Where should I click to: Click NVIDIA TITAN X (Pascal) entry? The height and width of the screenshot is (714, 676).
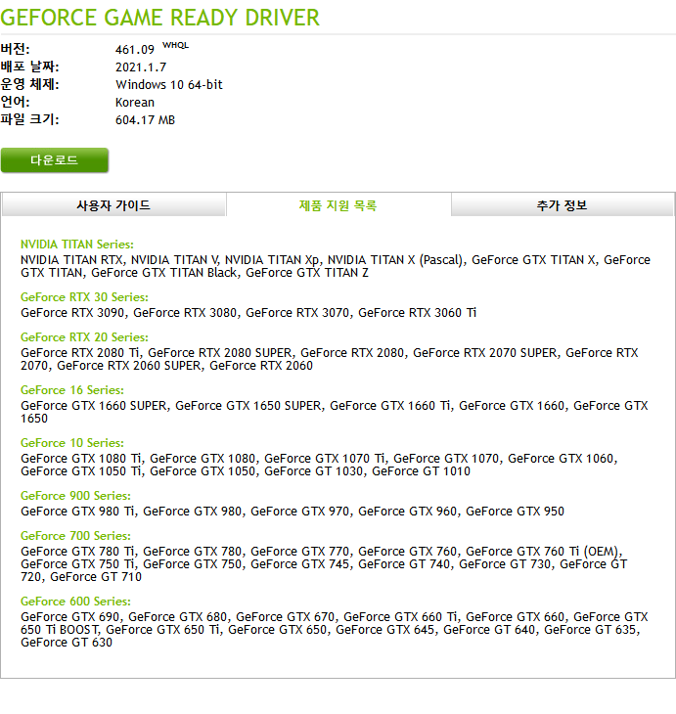coord(395,260)
